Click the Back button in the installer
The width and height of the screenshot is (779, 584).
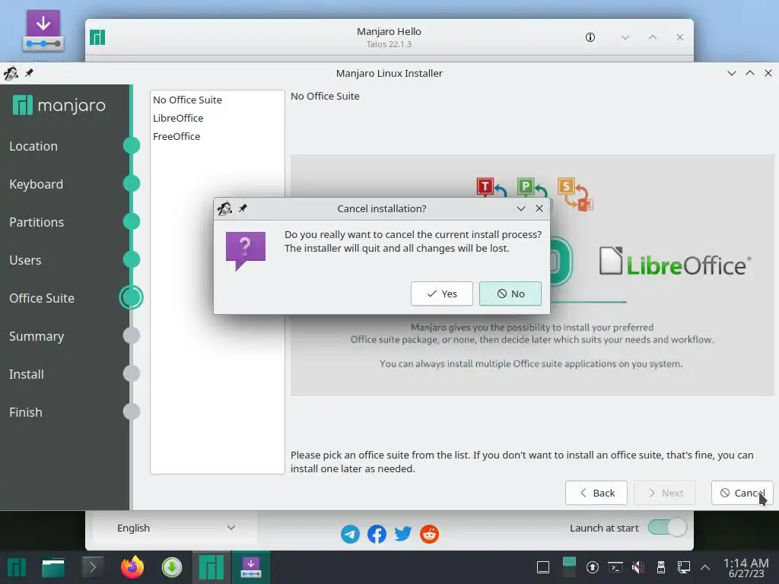click(x=596, y=493)
